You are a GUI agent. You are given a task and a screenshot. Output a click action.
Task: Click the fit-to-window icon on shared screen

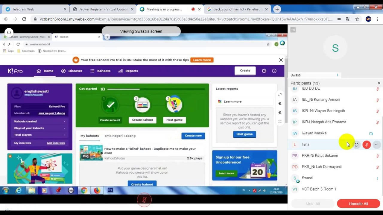[280, 122]
